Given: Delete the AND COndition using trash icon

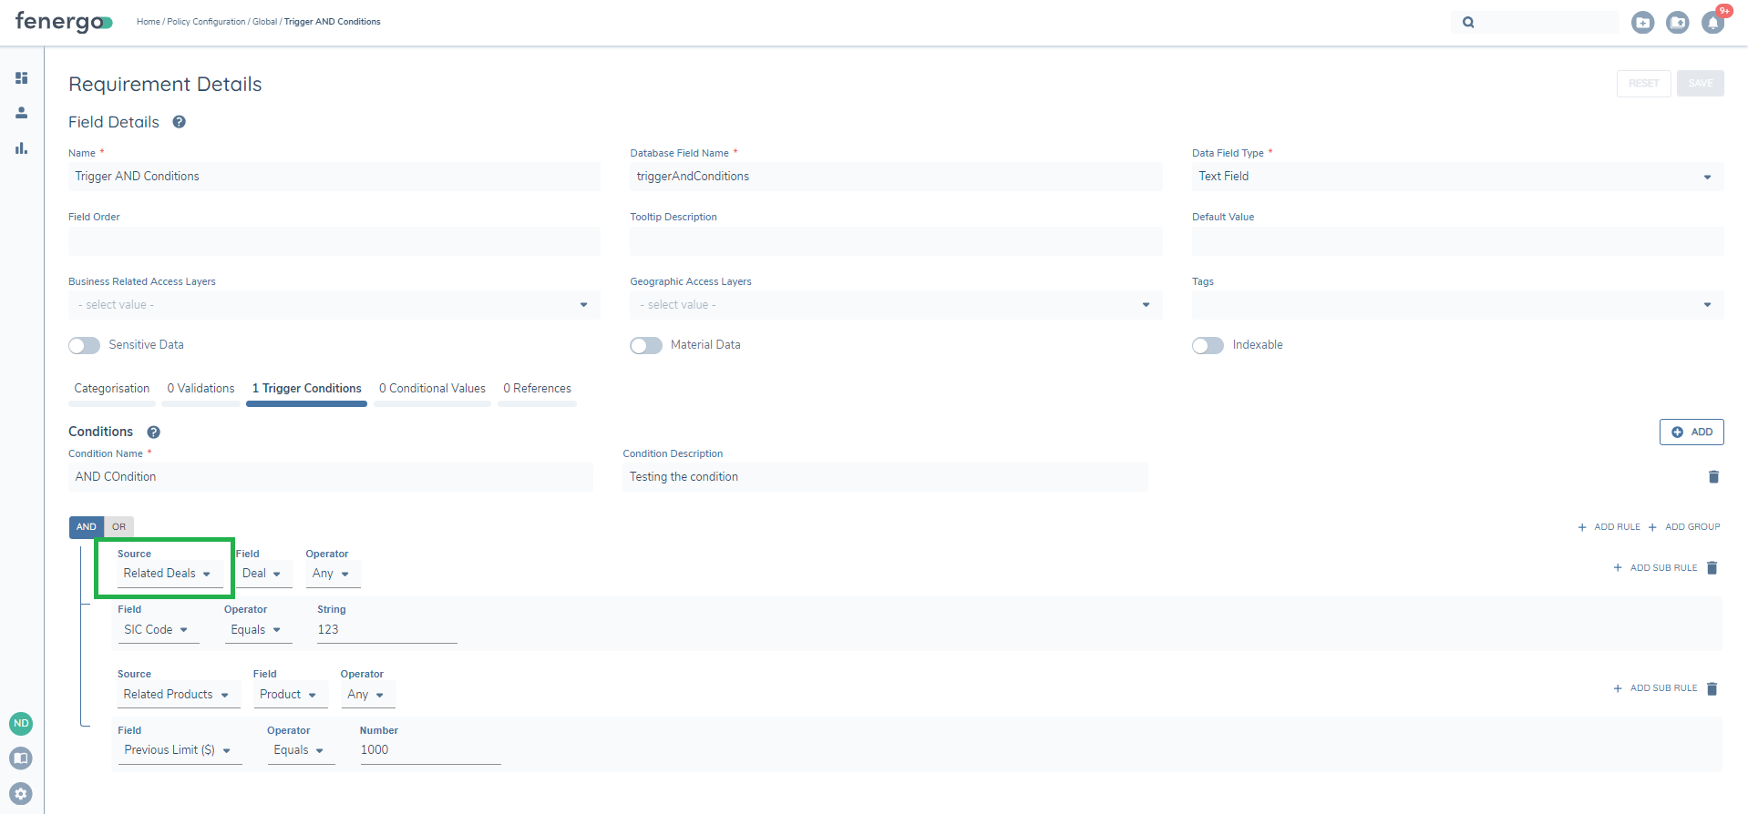Looking at the screenshot, I should (1713, 477).
